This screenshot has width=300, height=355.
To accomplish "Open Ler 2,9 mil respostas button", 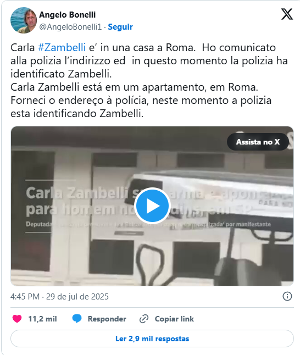I will click(152, 339).
